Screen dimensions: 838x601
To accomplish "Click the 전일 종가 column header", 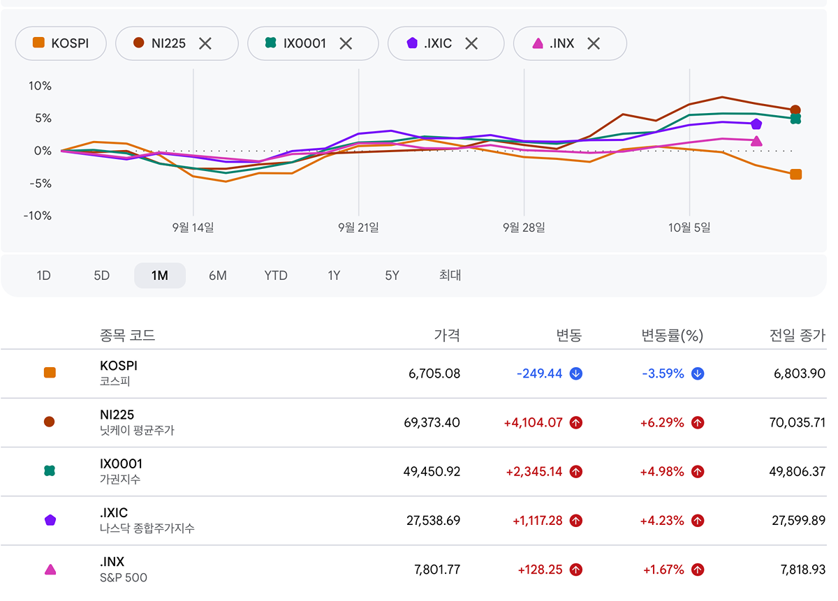I will click(x=797, y=336).
